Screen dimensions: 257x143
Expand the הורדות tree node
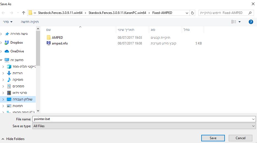pyautogui.click(x=3, y=73)
